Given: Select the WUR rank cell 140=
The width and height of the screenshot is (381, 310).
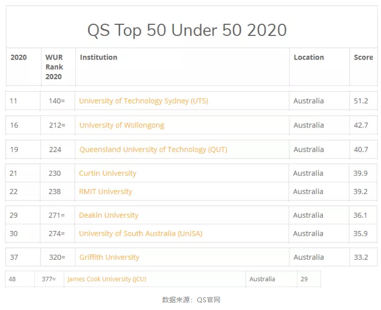Looking at the screenshot, I should [x=57, y=101].
